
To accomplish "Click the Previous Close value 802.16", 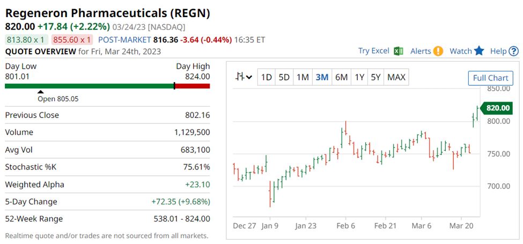I will tap(197, 115).
